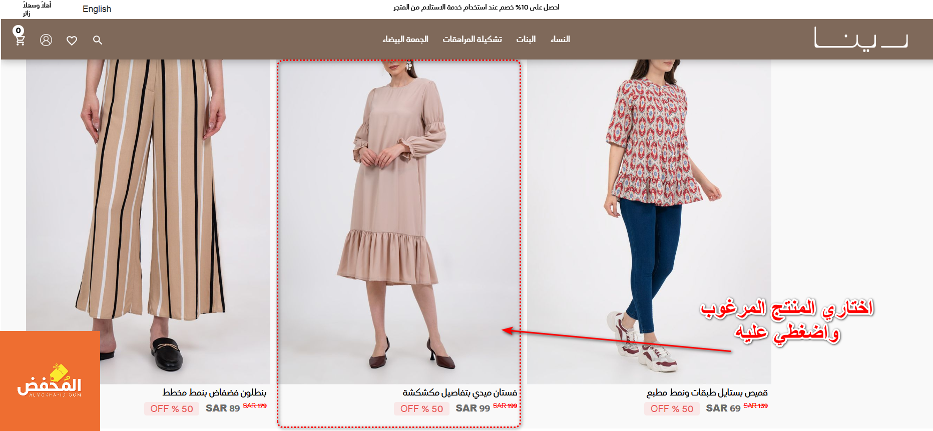Open the البنات menu item
933x431 pixels.
coord(526,39)
